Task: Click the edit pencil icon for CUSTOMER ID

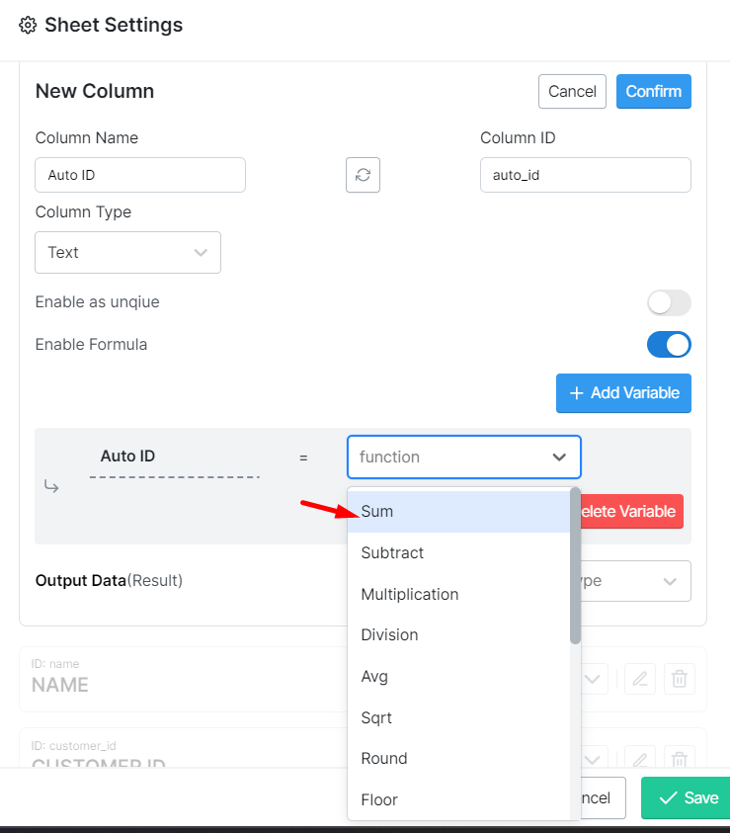Action: pyautogui.click(x=640, y=759)
